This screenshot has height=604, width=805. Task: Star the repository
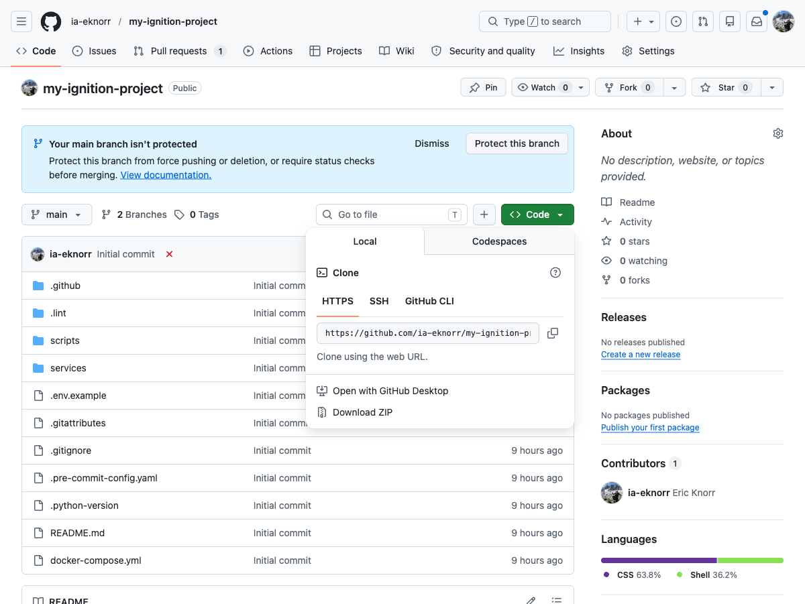725,88
